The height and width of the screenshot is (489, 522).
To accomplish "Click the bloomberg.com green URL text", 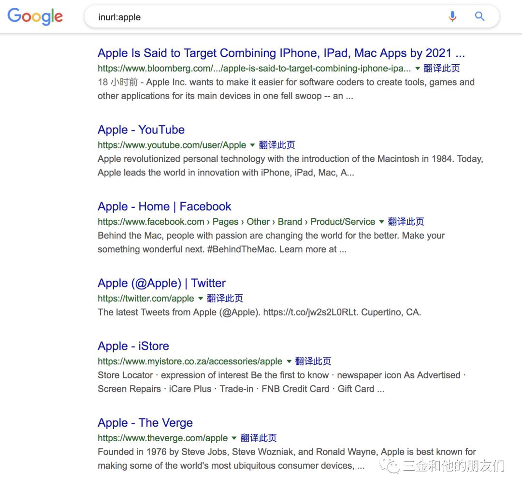I will pyautogui.click(x=254, y=69).
